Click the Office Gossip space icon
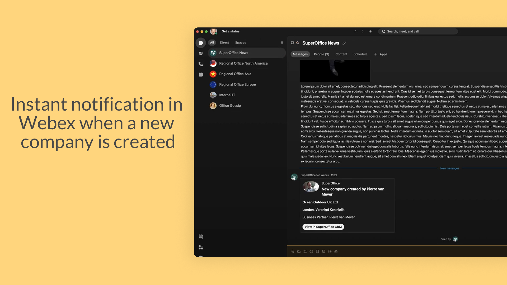The width and height of the screenshot is (507, 285). (213, 106)
